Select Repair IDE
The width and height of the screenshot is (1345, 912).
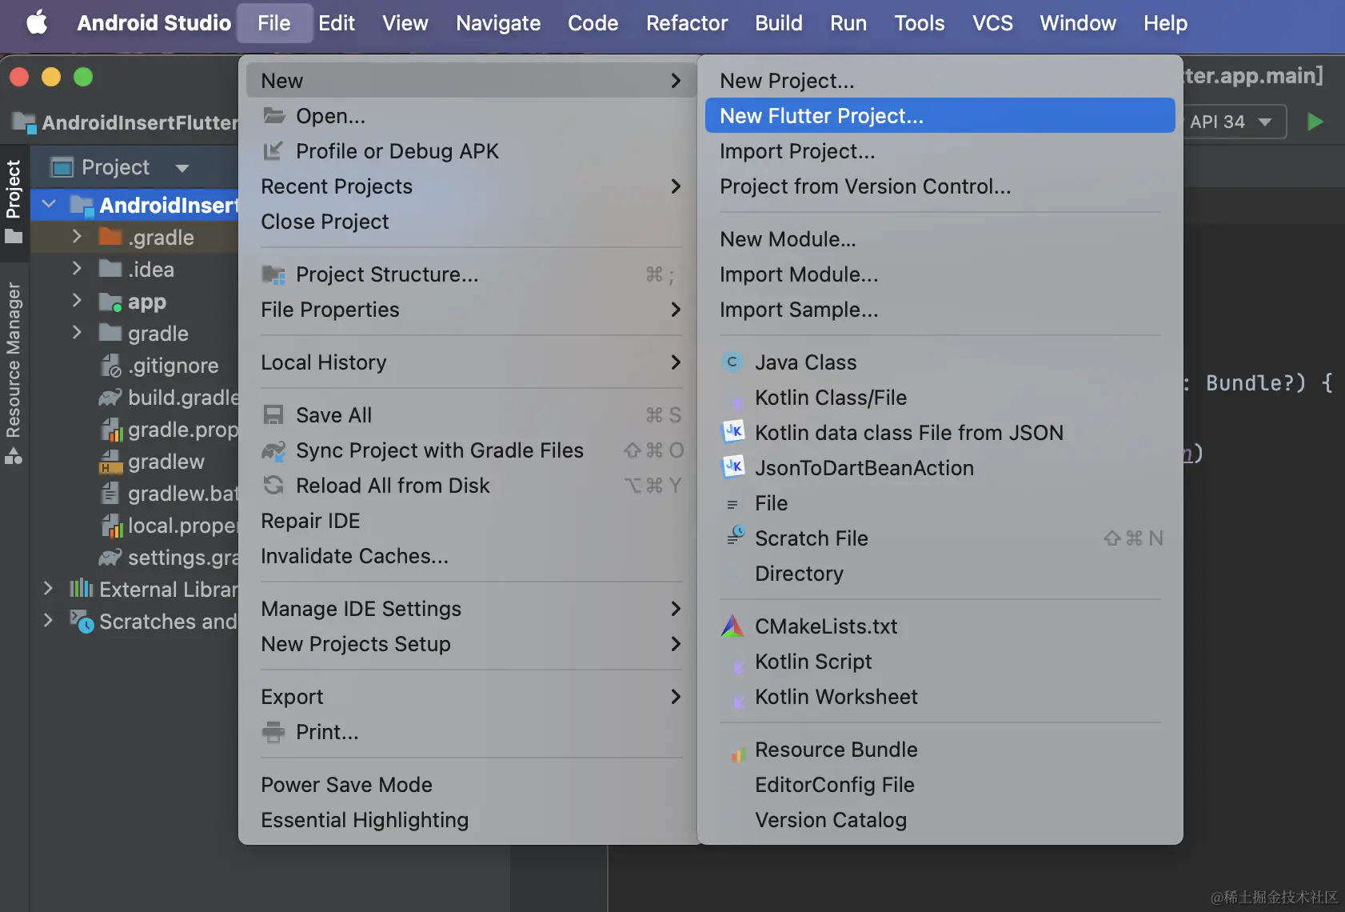(472, 521)
